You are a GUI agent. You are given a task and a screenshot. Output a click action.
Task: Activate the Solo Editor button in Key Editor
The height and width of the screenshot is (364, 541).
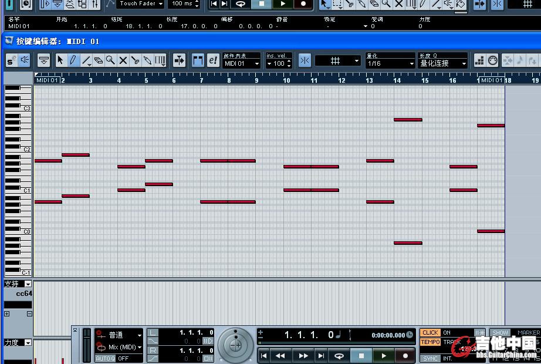tap(11, 60)
